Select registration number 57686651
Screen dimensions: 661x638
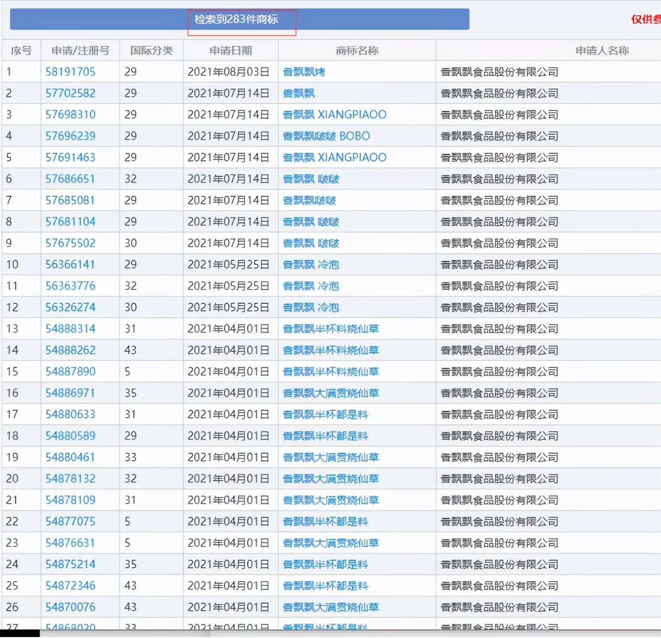click(70, 179)
